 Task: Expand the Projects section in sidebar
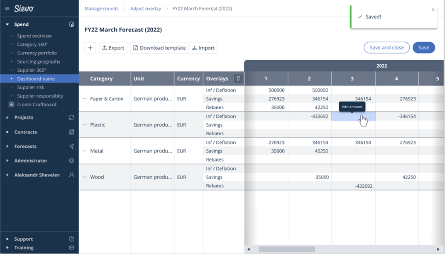[7, 117]
